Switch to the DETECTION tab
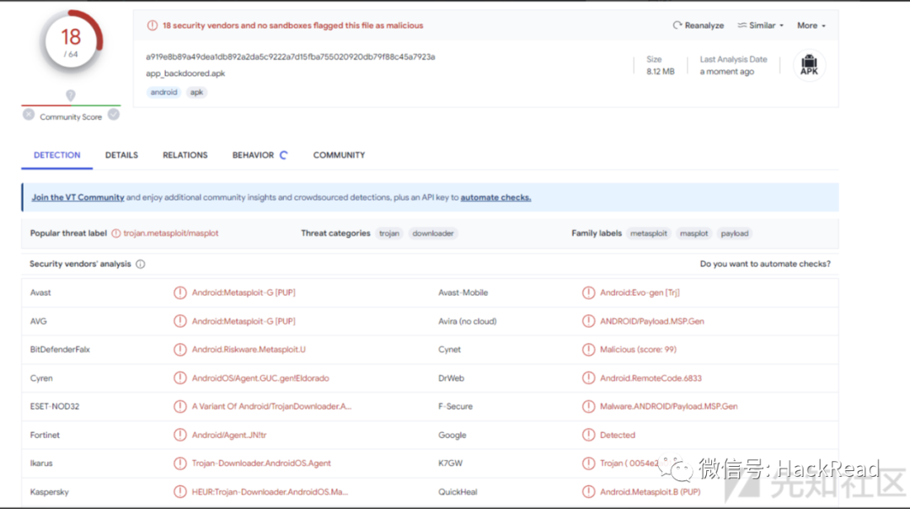 point(57,155)
